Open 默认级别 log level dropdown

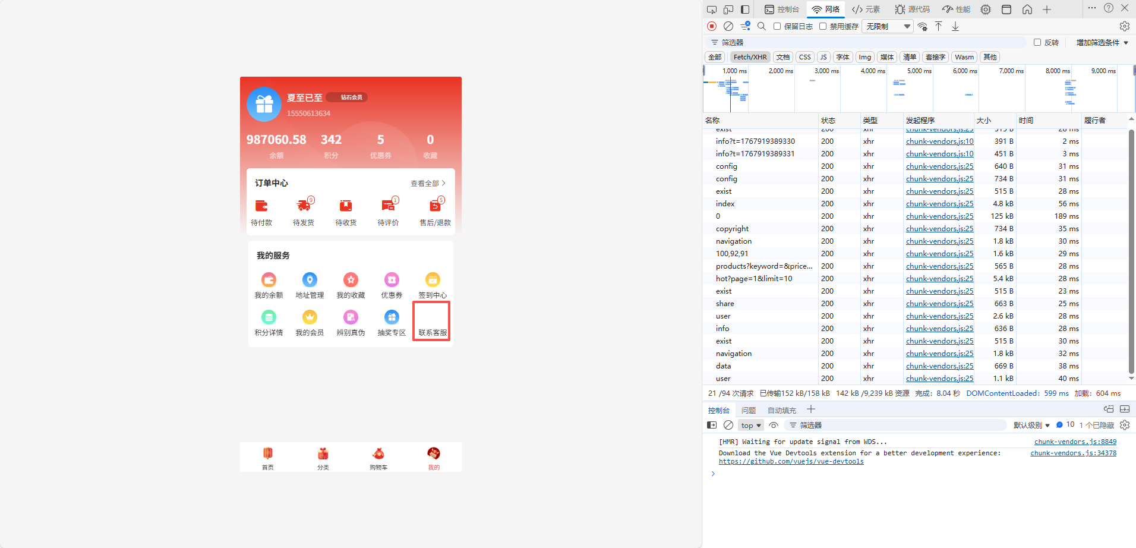1031,425
